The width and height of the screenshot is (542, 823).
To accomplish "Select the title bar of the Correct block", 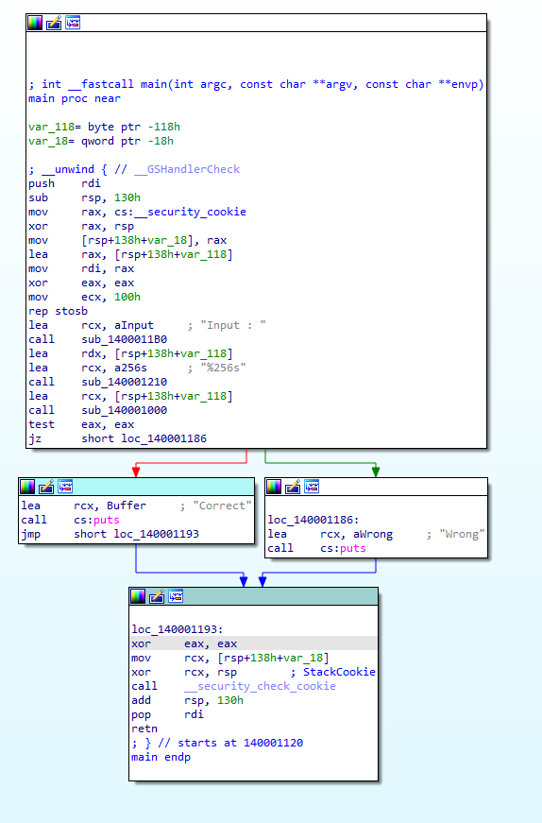I will click(x=136, y=487).
